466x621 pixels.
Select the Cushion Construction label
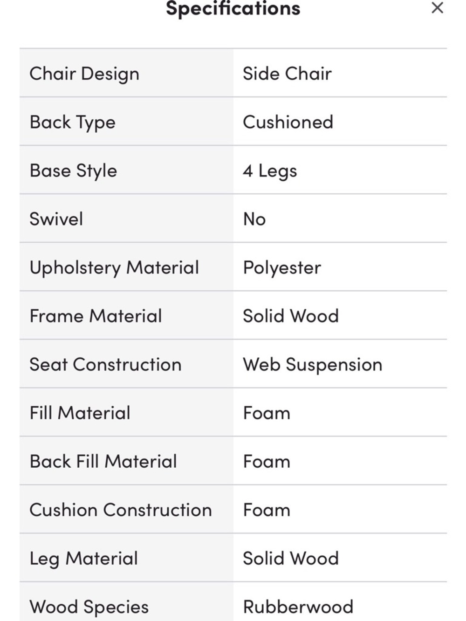(121, 510)
